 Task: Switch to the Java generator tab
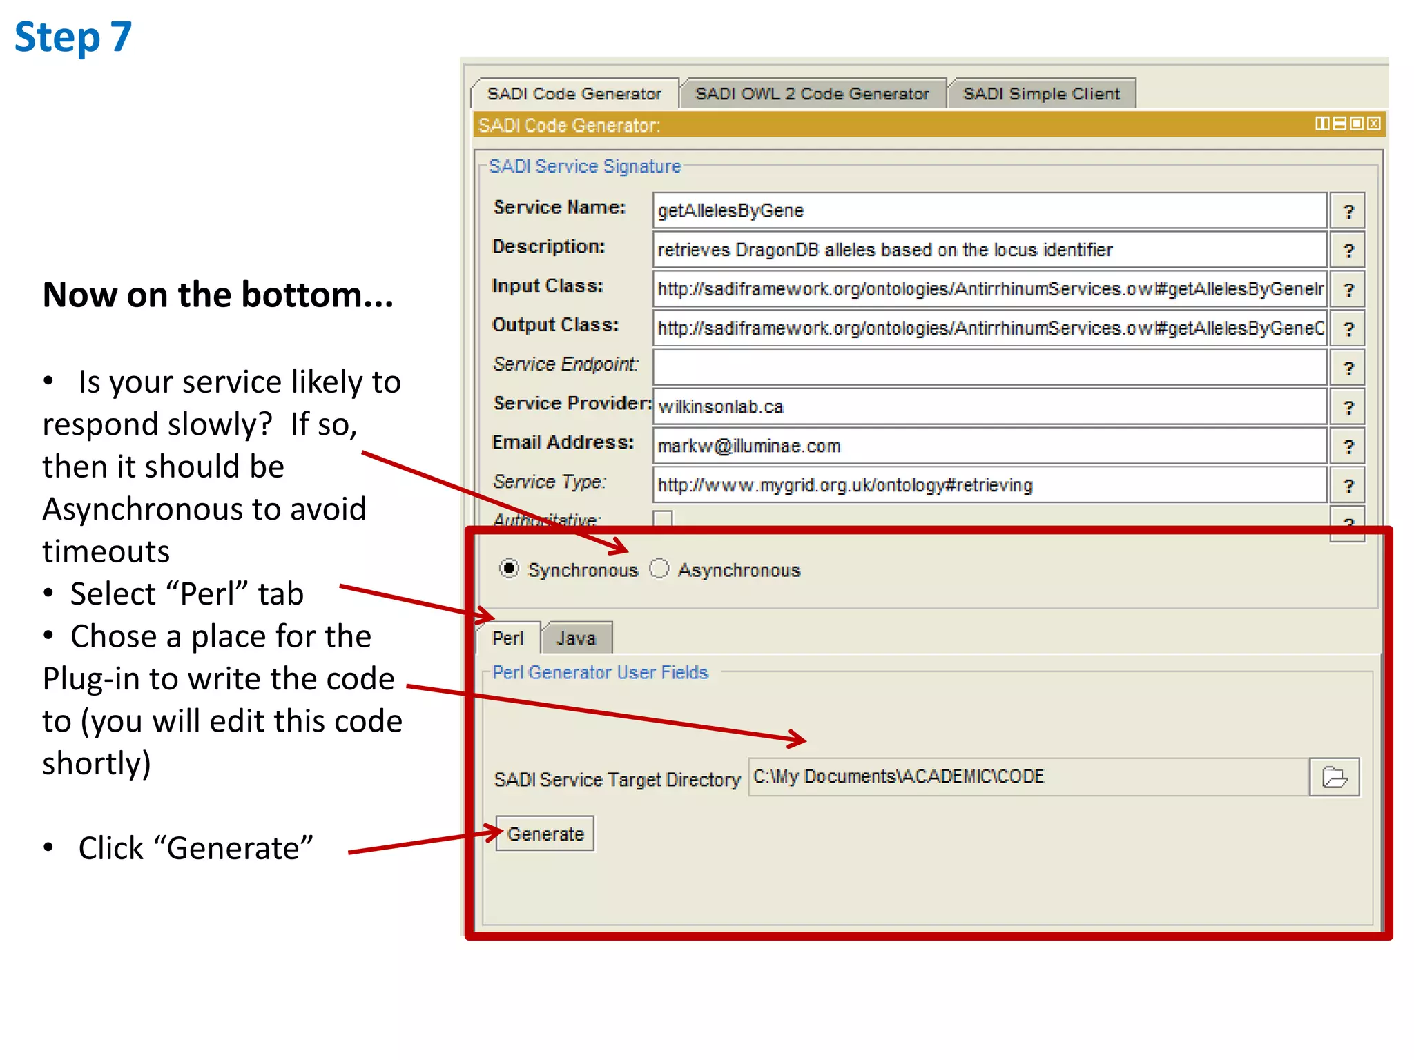(x=576, y=638)
